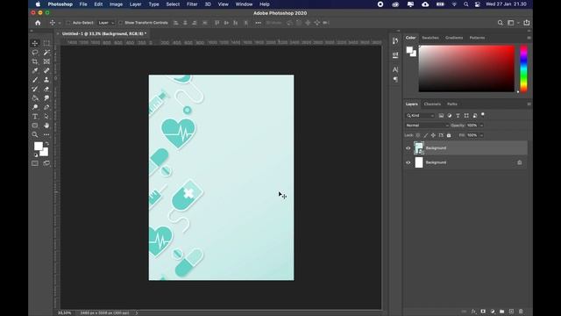
Task: Open the layer filter Kind dropdown
Action: [420, 115]
